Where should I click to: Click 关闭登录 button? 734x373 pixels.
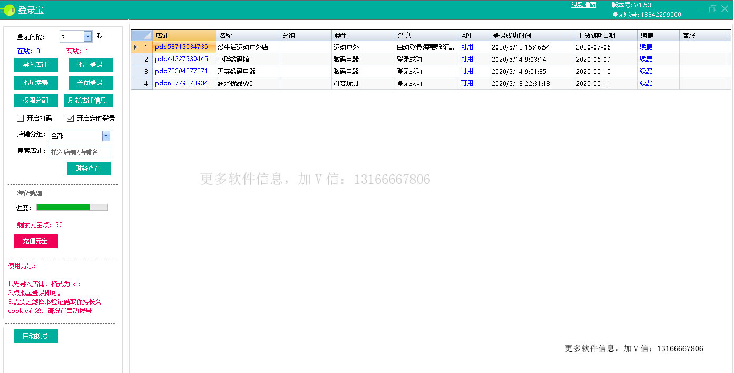pyautogui.click(x=91, y=83)
